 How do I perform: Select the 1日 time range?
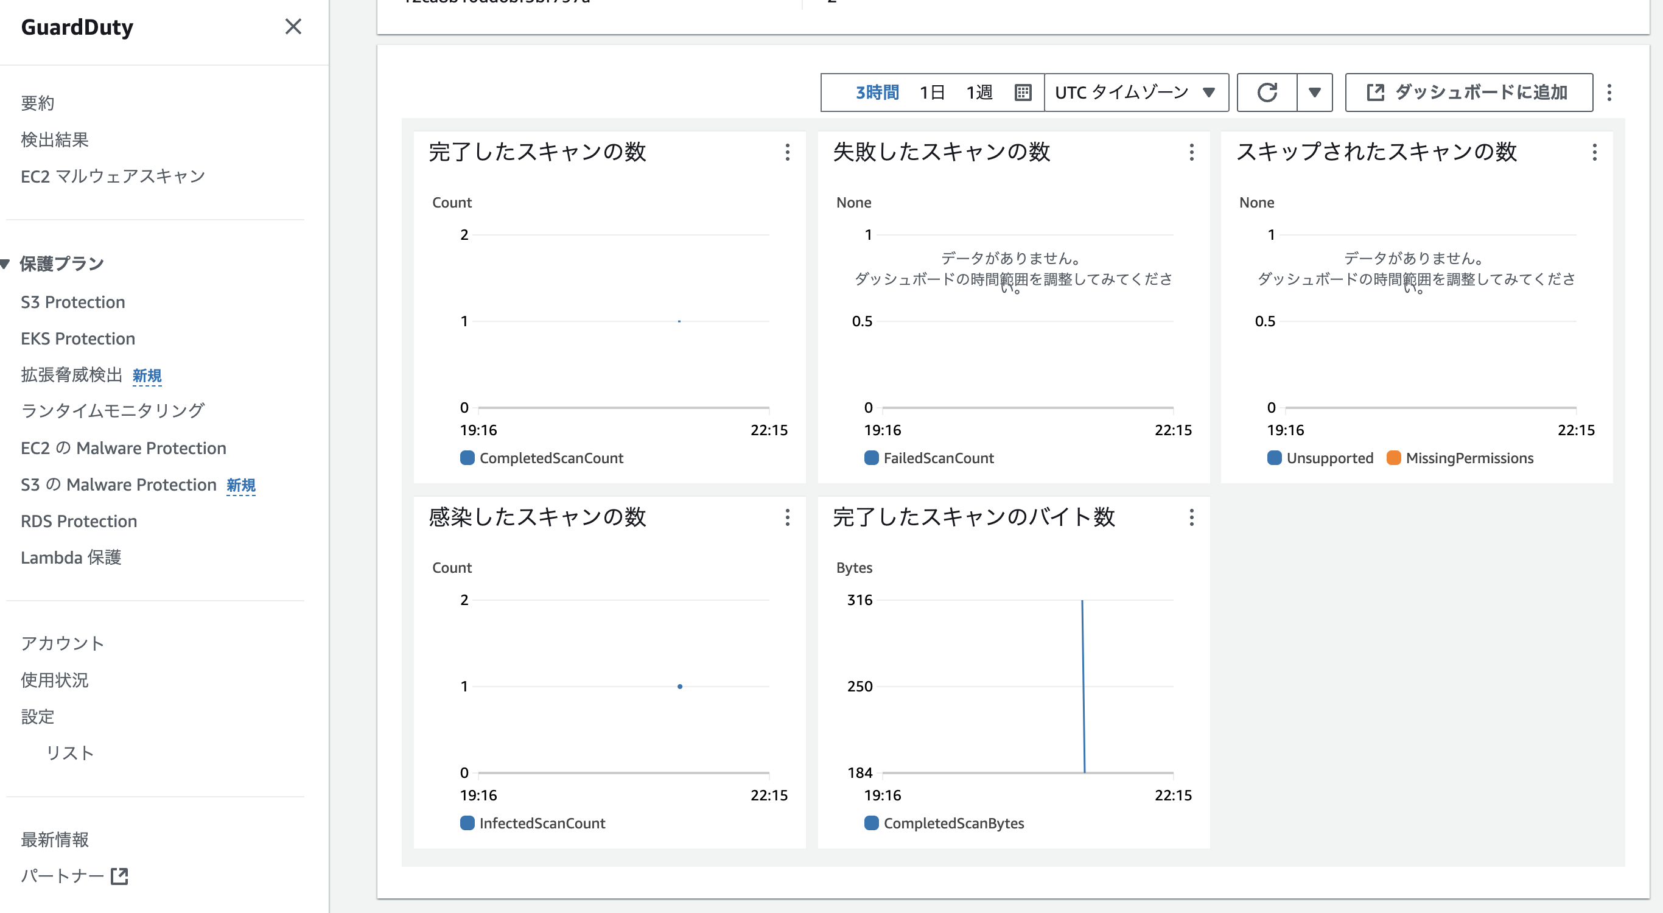931,93
